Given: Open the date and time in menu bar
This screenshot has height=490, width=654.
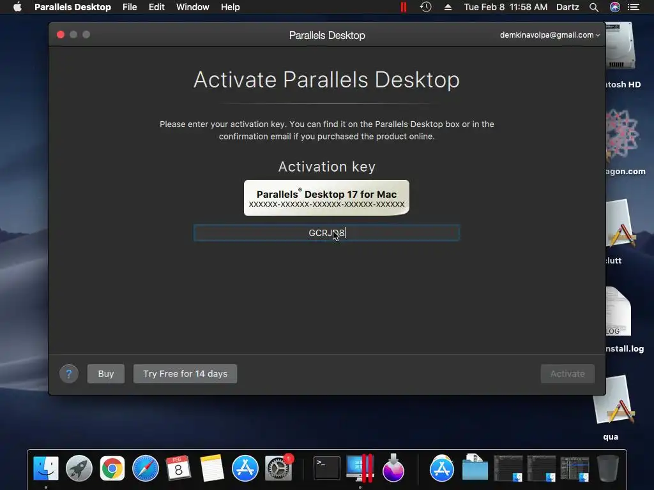Looking at the screenshot, I should pyautogui.click(x=506, y=7).
